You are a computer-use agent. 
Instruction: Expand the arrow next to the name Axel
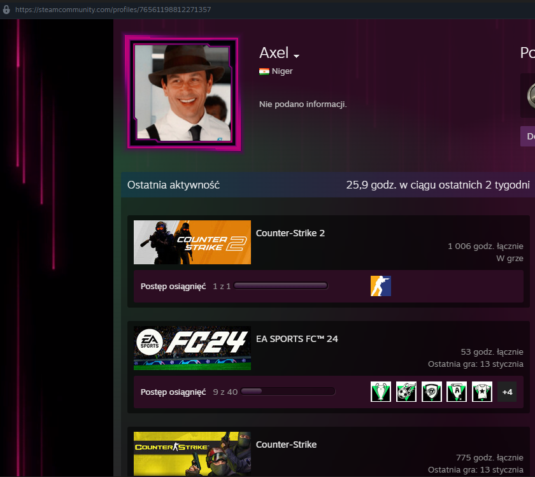[x=296, y=55]
